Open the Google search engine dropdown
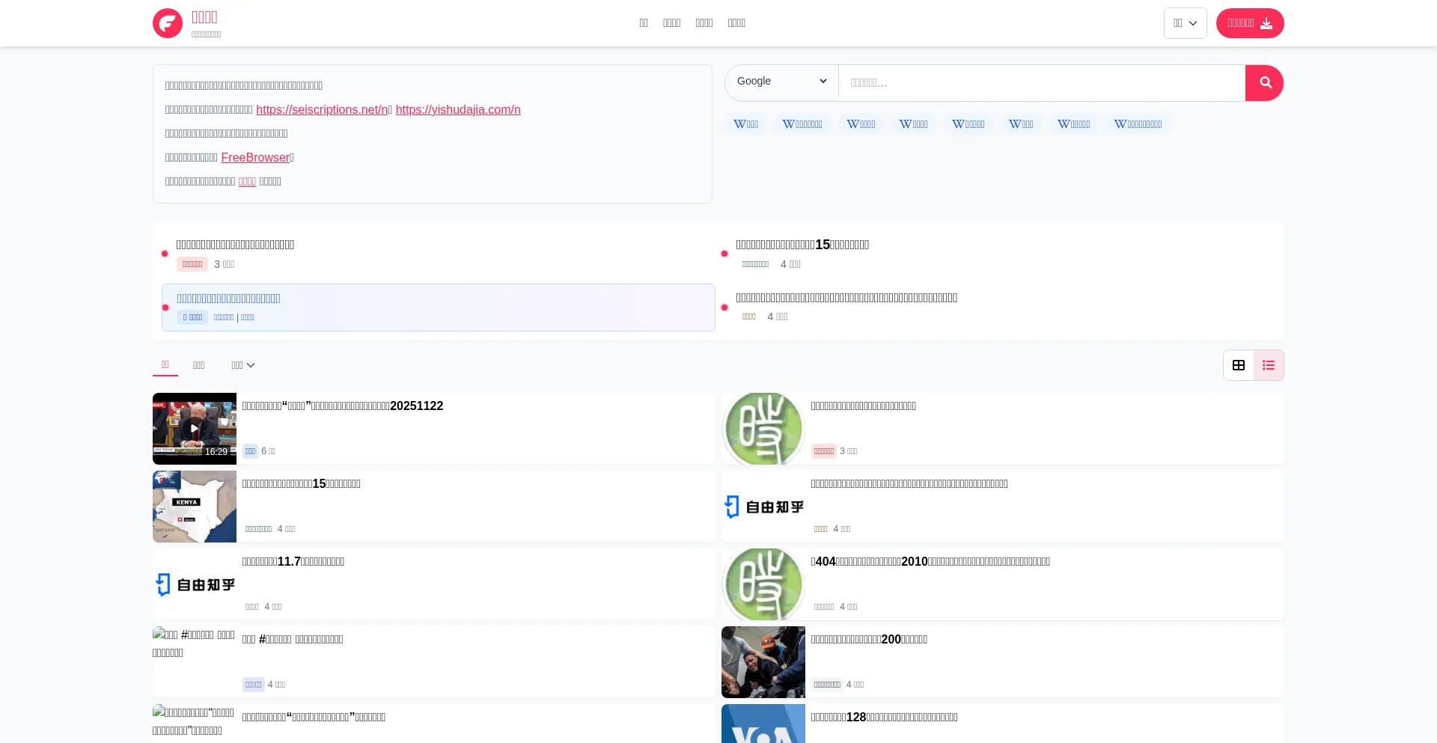This screenshot has height=743, width=1437. tap(781, 82)
